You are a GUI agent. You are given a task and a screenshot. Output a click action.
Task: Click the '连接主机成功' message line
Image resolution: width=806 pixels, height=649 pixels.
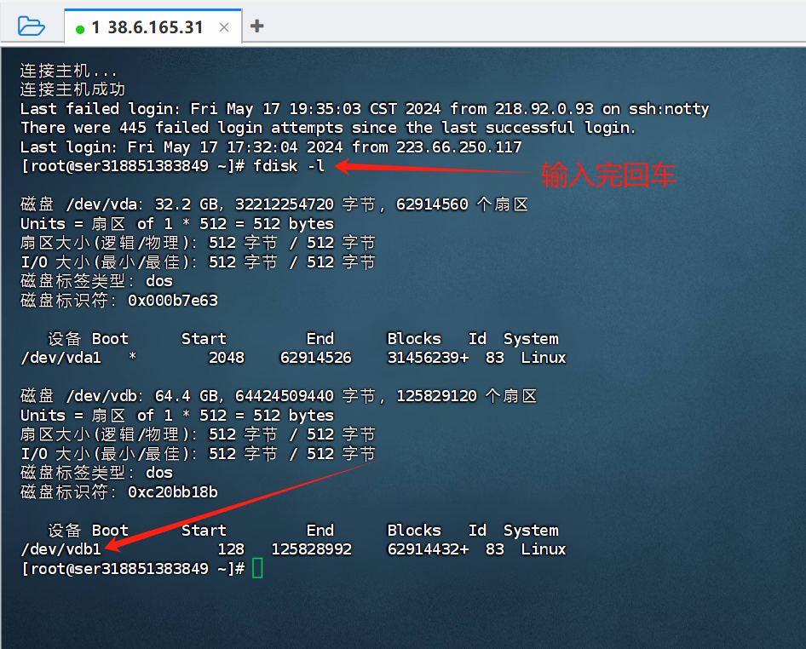click(73, 89)
